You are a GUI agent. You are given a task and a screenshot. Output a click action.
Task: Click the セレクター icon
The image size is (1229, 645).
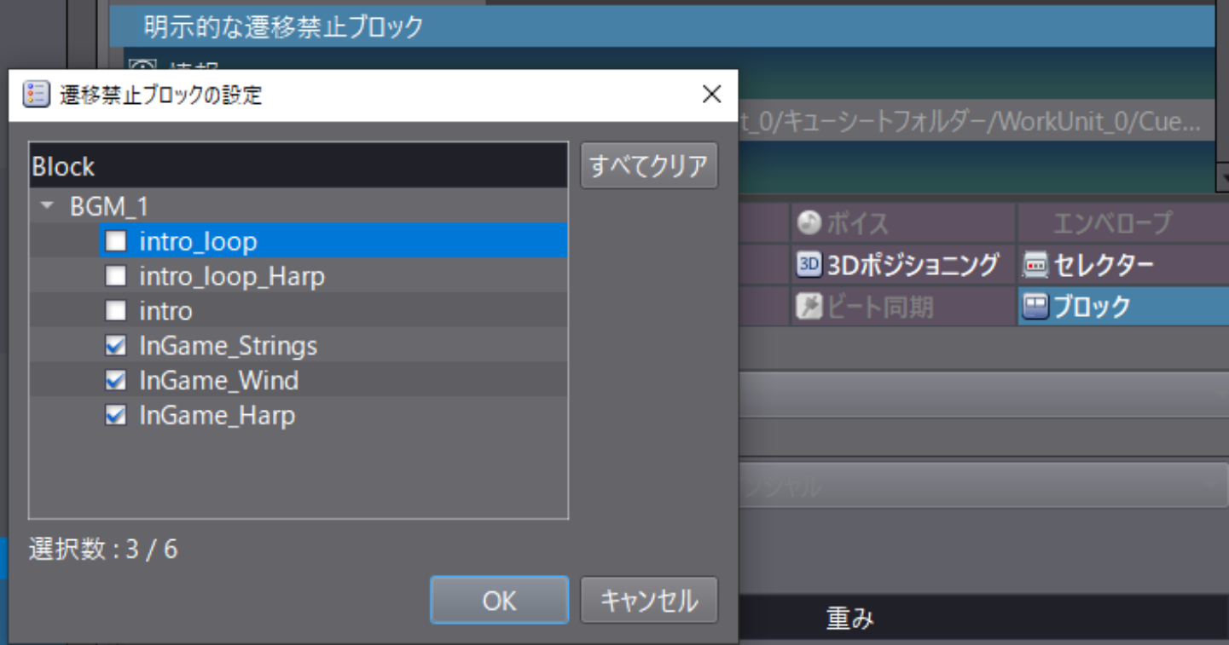1035,265
